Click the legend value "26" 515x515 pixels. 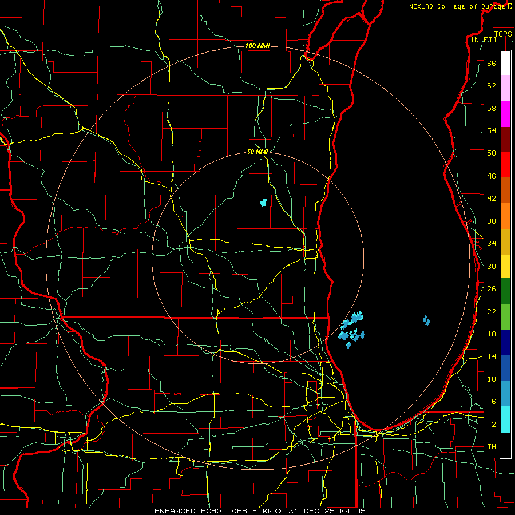[492, 289]
